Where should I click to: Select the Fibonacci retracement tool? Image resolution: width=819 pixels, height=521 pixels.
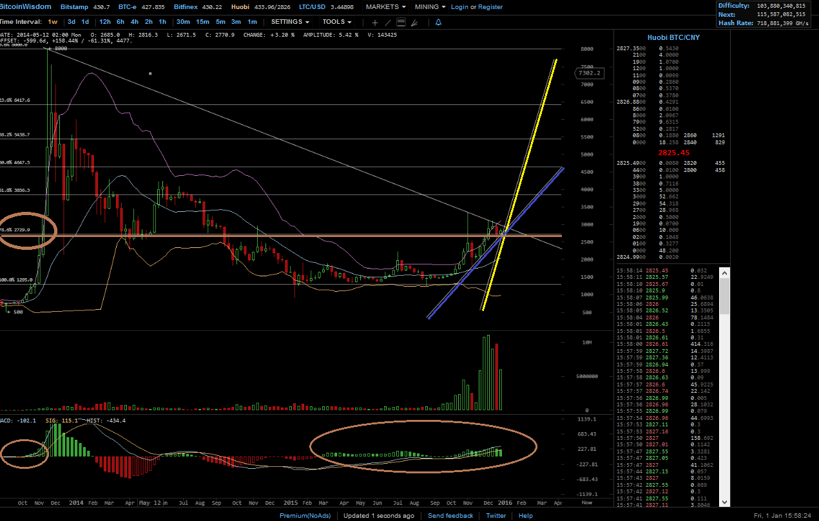pos(401,23)
